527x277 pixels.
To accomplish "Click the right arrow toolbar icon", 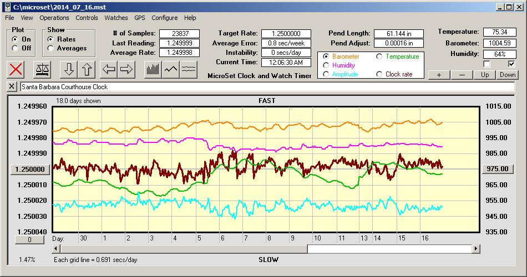I will [126, 69].
